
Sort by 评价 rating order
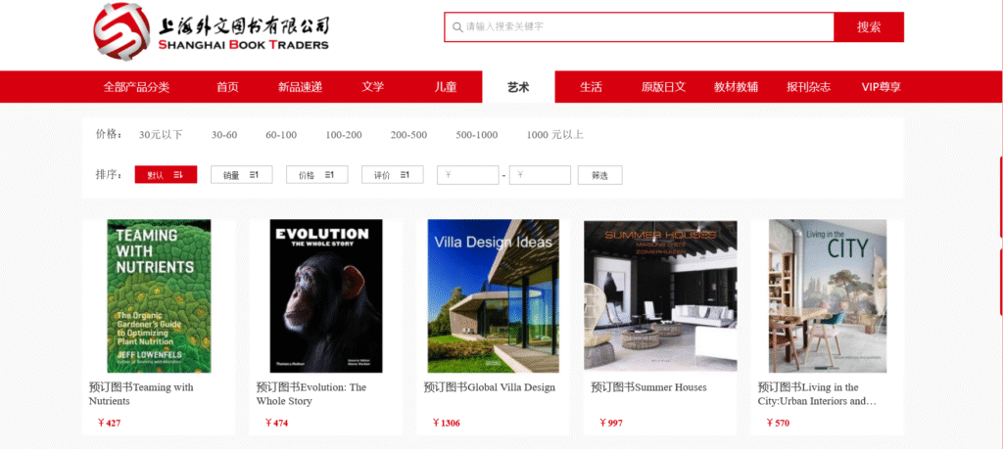pyautogui.click(x=392, y=175)
